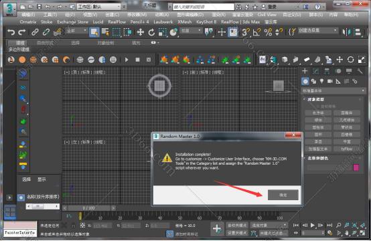Image resolution: width=371 pixels, height=241 pixels.
Task: Open the Civil View menu
Action: pyautogui.click(x=267, y=15)
